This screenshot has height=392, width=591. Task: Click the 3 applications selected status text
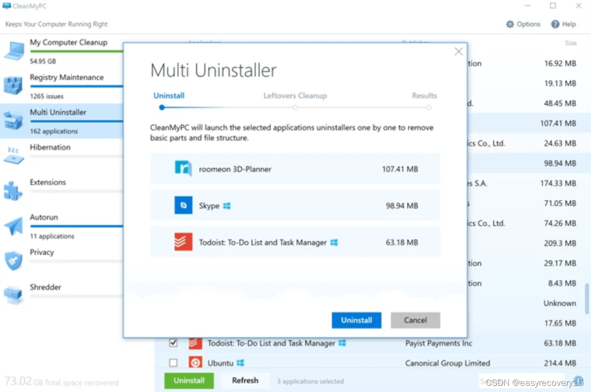tap(311, 381)
